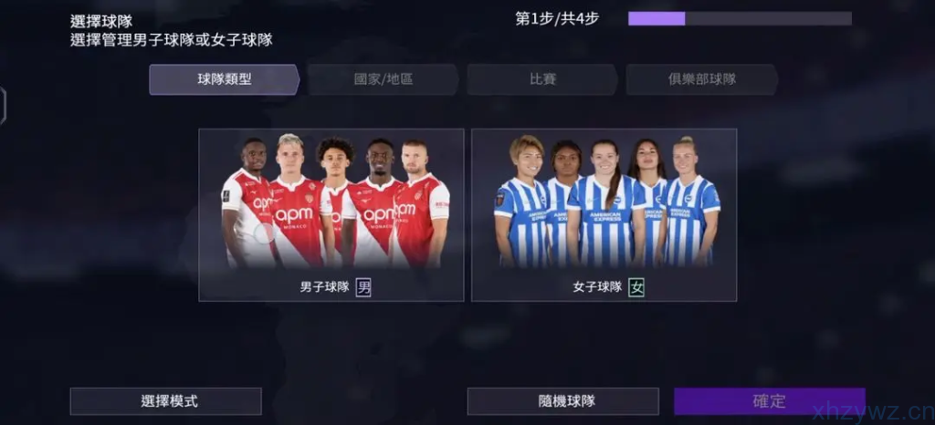The image size is (935, 425).
Task: Click the 第1步/共4步 step indicator
Action: pyautogui.click(x=557, y=18)
